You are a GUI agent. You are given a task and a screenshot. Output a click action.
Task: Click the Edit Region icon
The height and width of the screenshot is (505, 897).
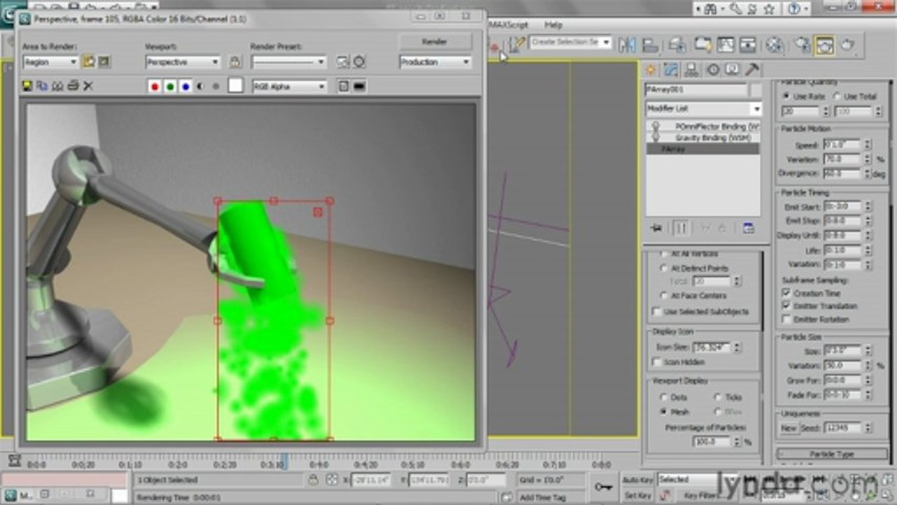pyautogui.click(x=88, y=62)
